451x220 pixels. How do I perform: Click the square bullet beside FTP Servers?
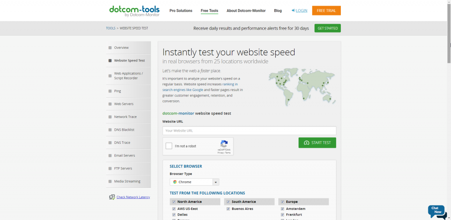pyautogui.click(x=110, y=169)
